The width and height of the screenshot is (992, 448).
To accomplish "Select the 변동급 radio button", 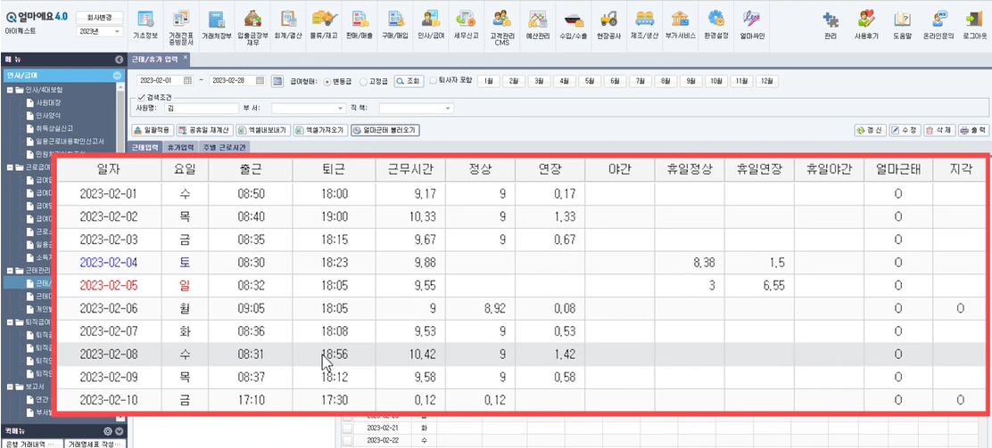I will pos(327,82).
